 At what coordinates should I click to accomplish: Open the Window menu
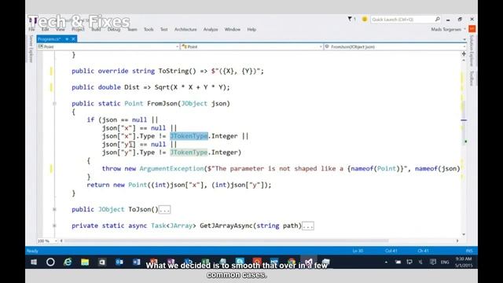pyautogui.click(x=233, y=29)
